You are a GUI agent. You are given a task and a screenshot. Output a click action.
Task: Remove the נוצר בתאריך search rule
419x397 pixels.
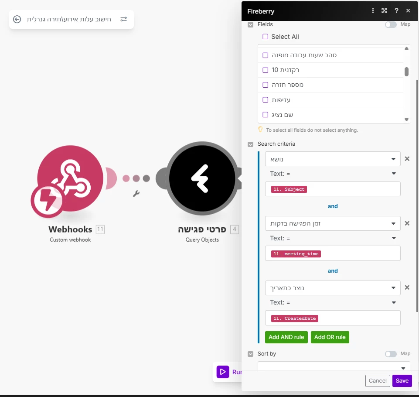coord(407,287)
